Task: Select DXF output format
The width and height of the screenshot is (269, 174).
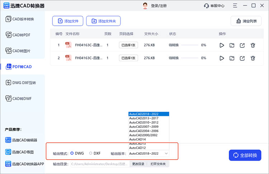Action: tap(95, 153)
